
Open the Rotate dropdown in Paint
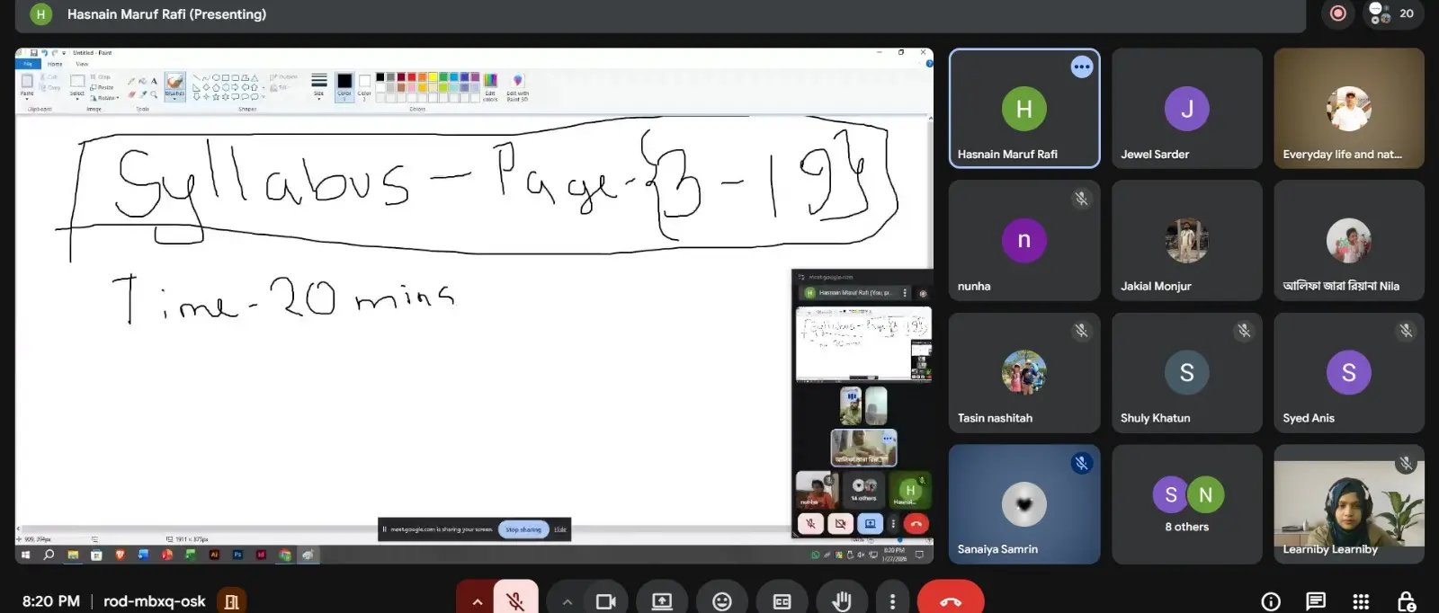104,98
